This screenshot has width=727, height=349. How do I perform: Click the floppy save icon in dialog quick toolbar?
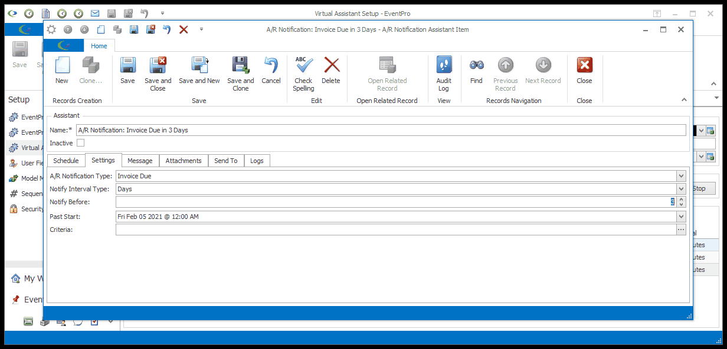tap(134, 29)
